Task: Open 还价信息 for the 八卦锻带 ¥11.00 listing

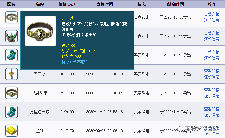Action: [212, 96]
